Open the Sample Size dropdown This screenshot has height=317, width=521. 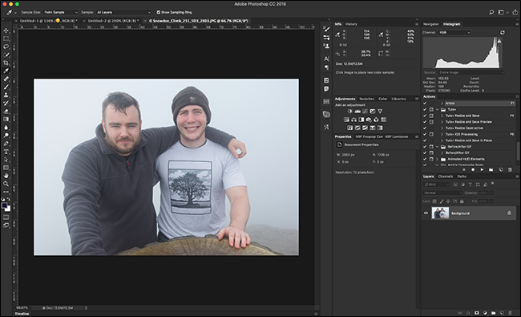[61, 12]
